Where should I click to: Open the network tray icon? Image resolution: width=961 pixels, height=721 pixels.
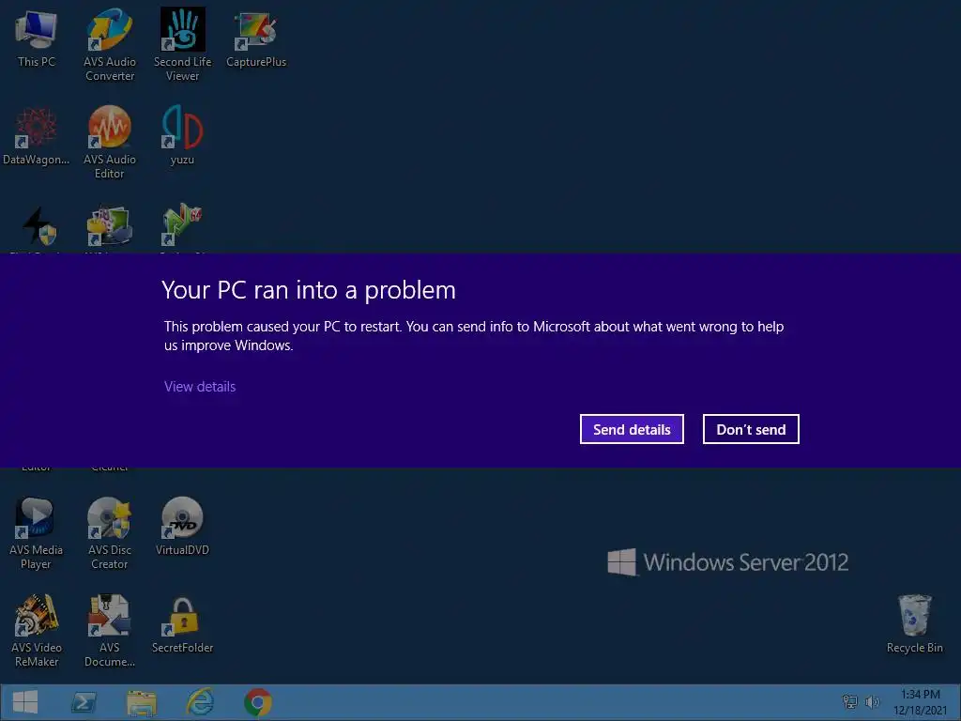pos(850,702)
